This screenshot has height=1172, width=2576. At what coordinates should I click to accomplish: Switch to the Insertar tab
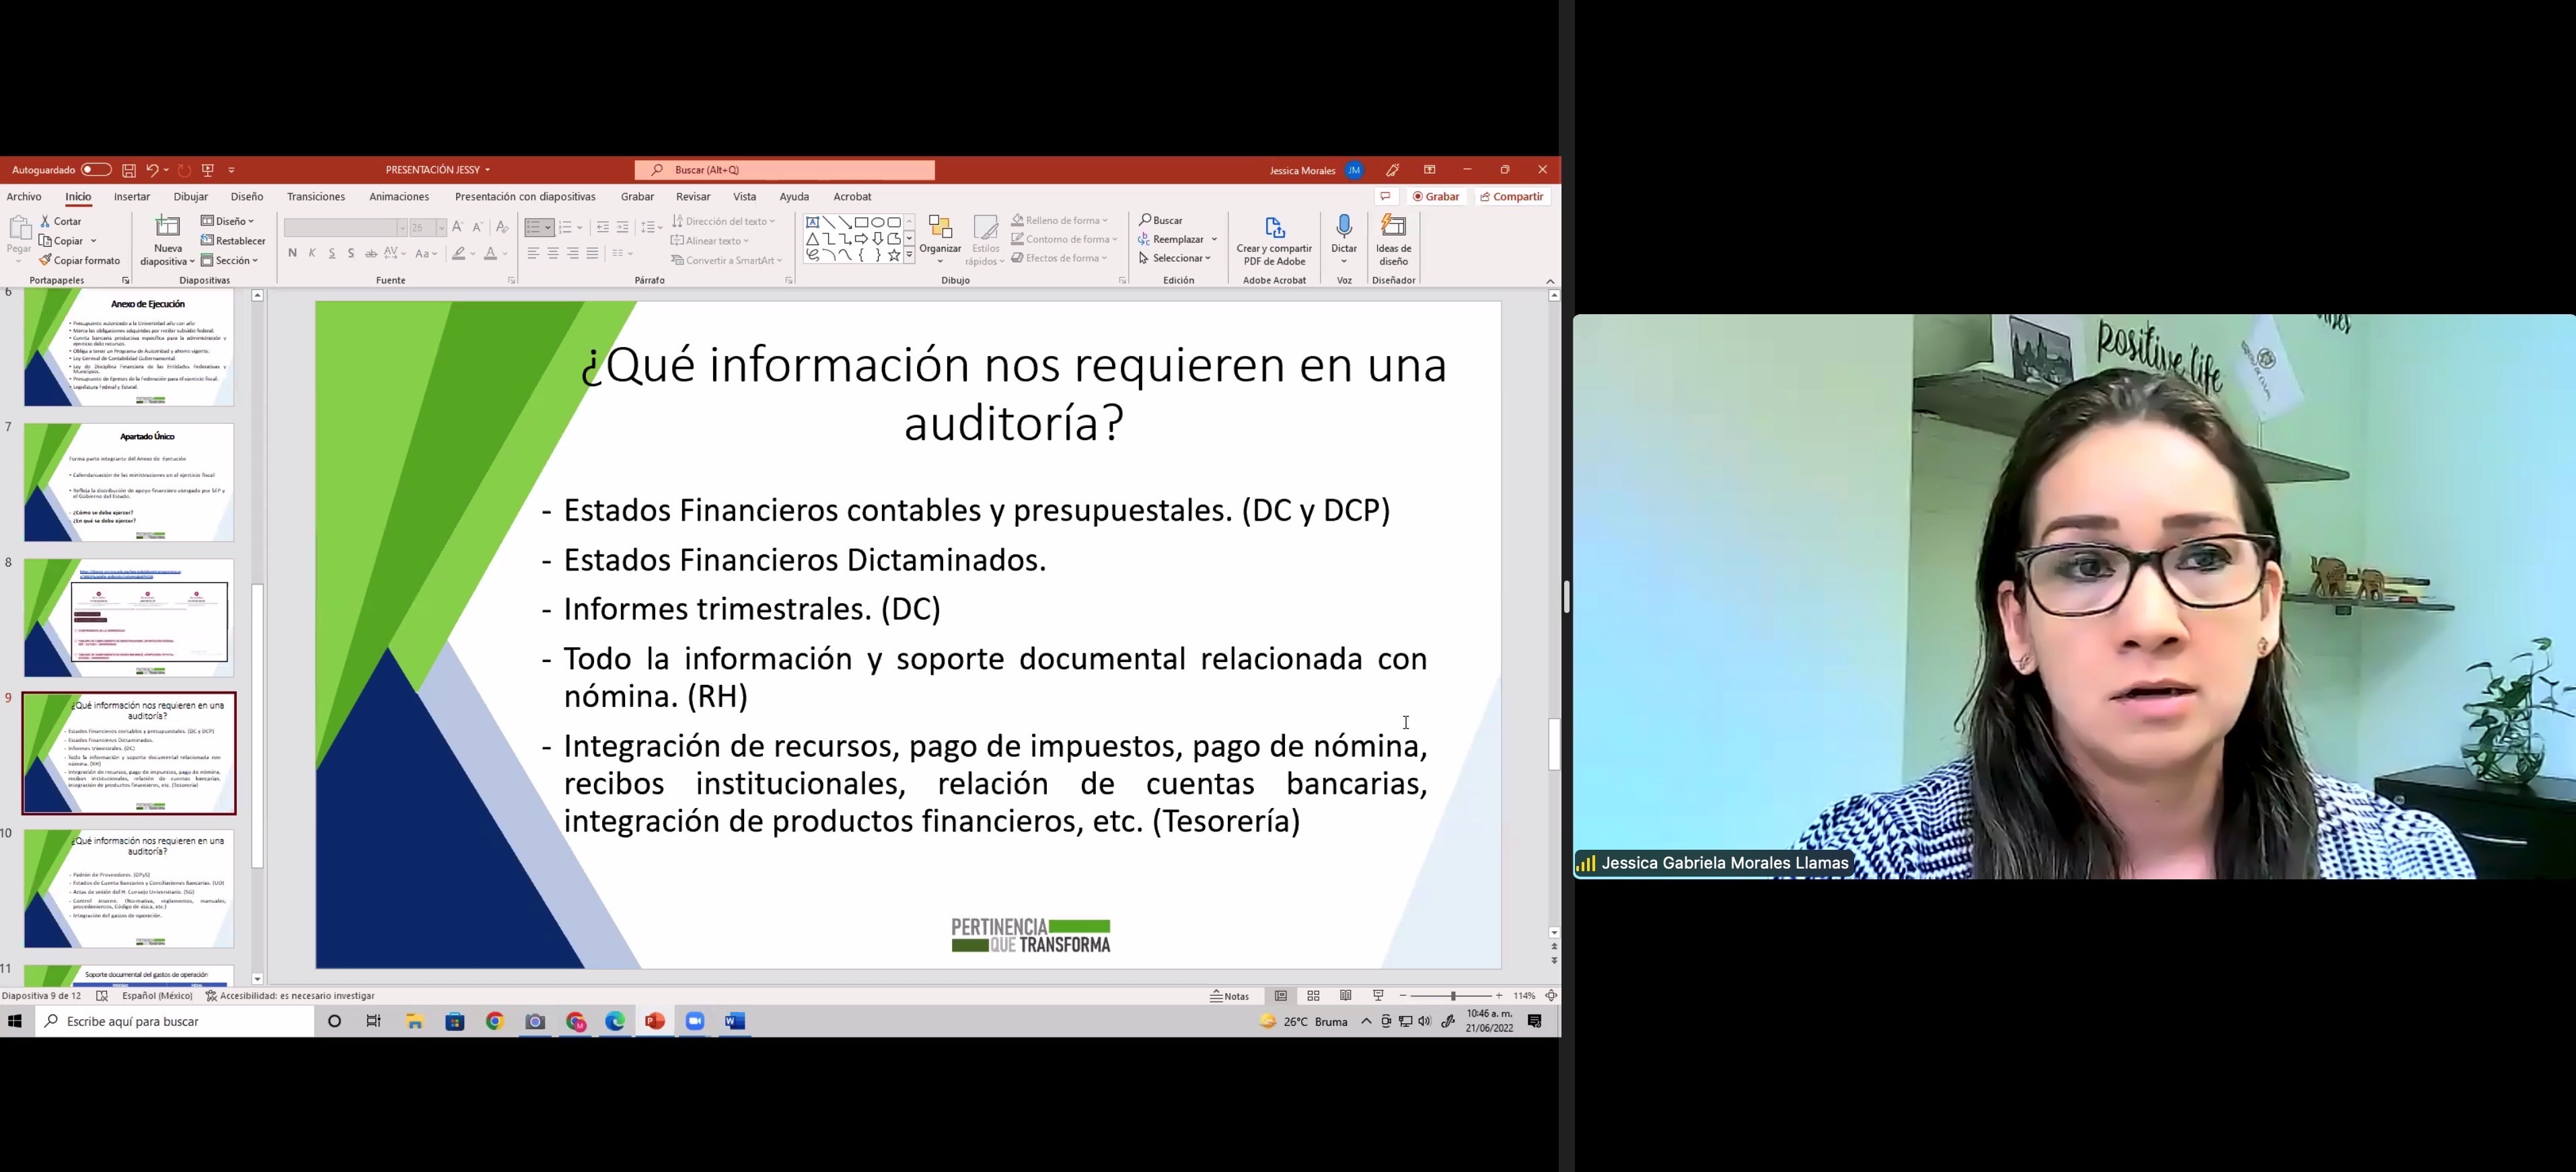[131, 197]
